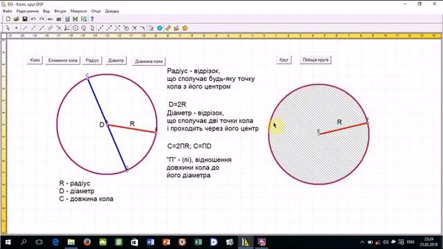Select the orange pentagon tool at toolbar end

pos(185,28)
